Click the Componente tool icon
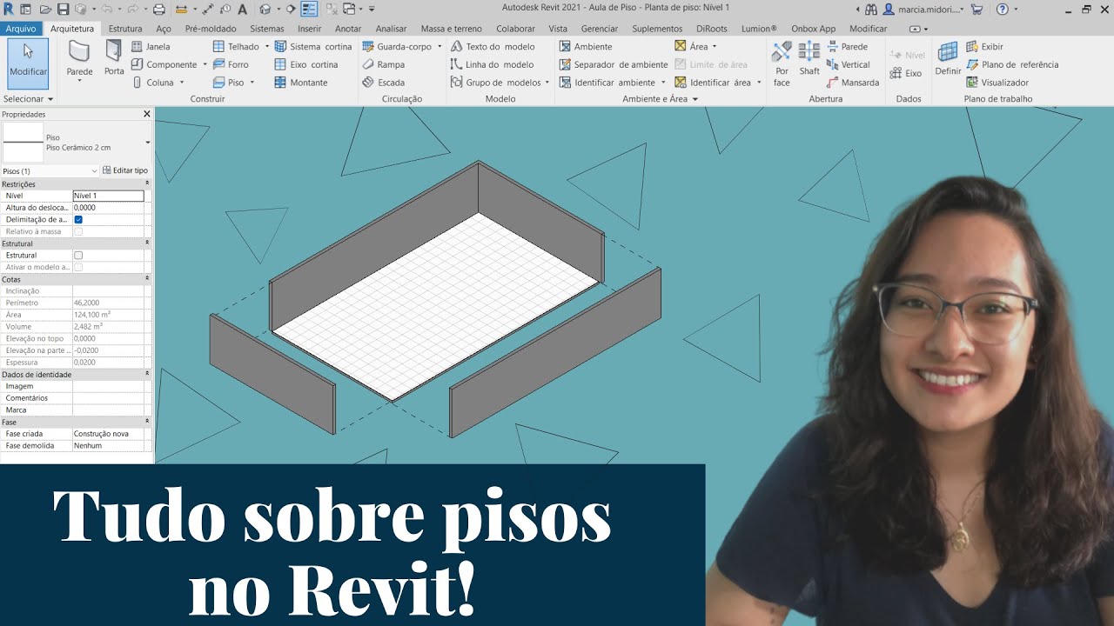 [138, 64]
